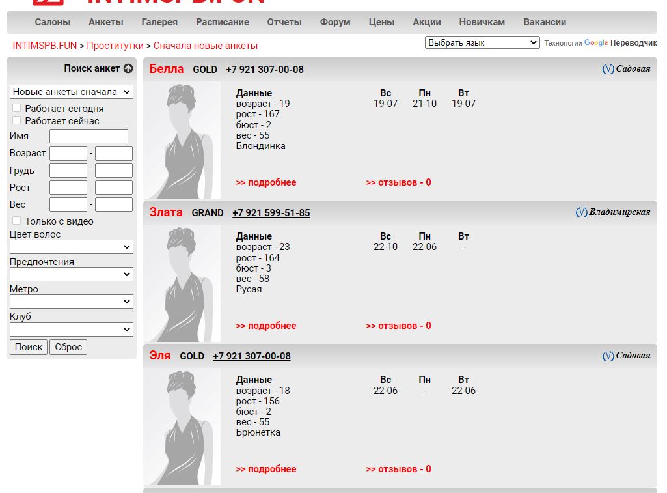Collapse the Поиск анкет panel arrow icon
This screenshot has height=493, width=667.
tap(128, 68)
